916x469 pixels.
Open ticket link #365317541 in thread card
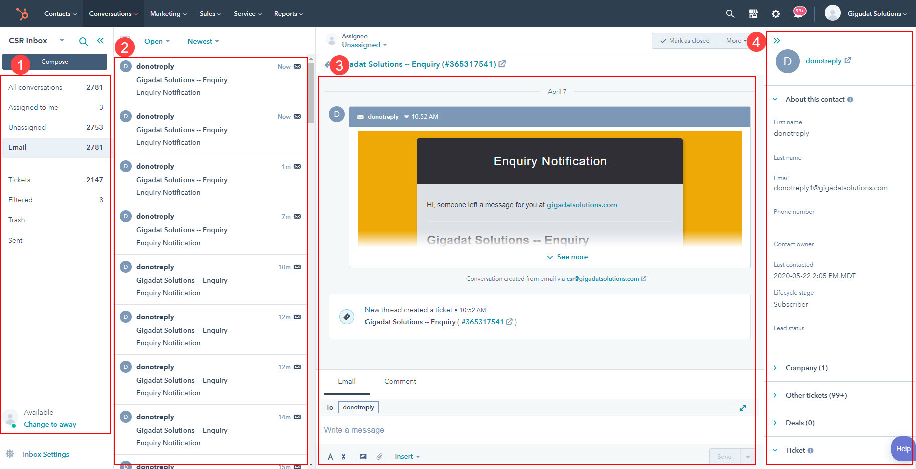coord(482,322)
